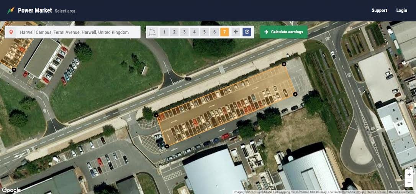
Task: Click the polygon's bottom corner handle
Action: tap(167, 146)
